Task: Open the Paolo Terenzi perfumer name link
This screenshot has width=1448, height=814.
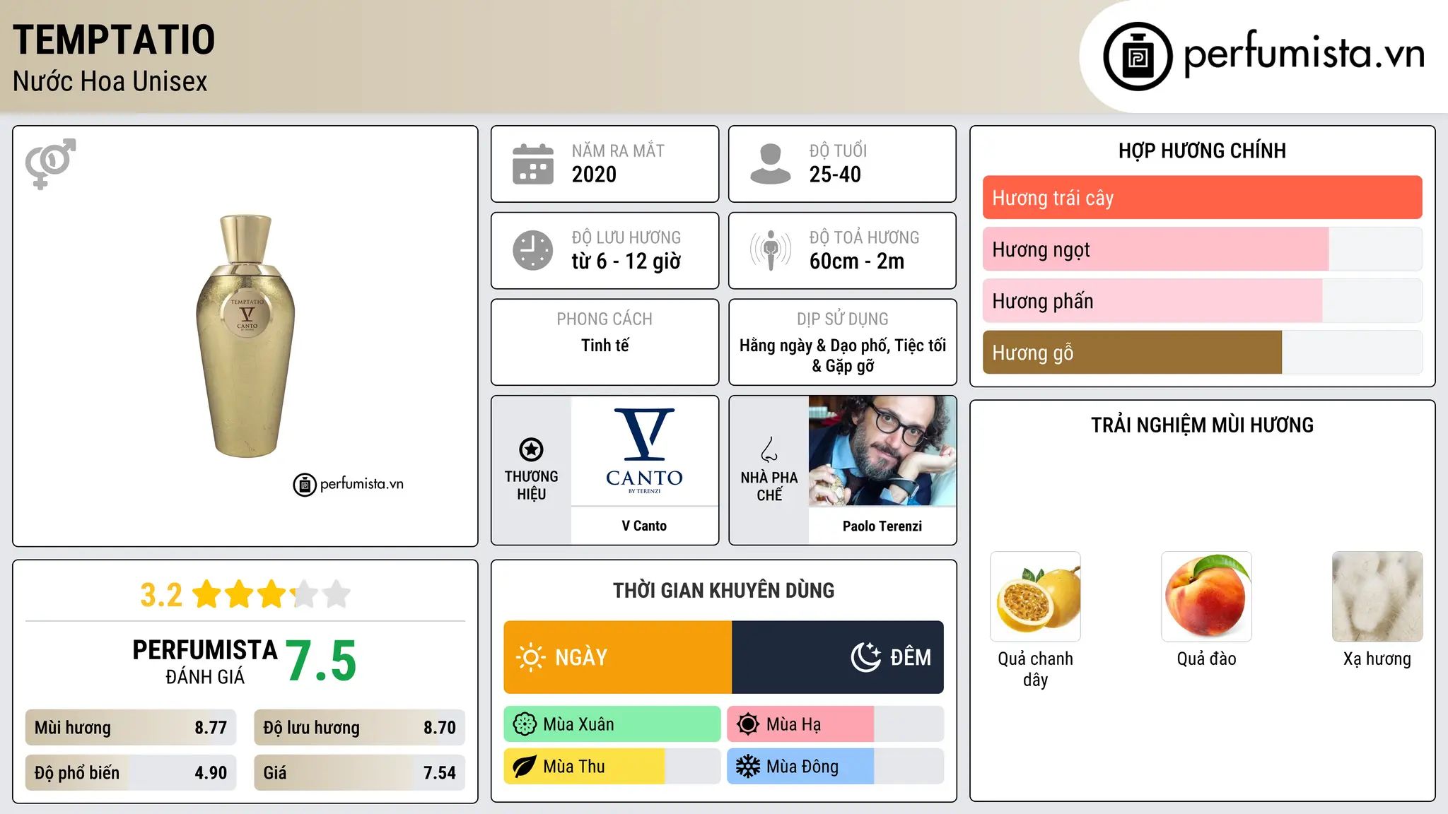Action: coord(882,526)
